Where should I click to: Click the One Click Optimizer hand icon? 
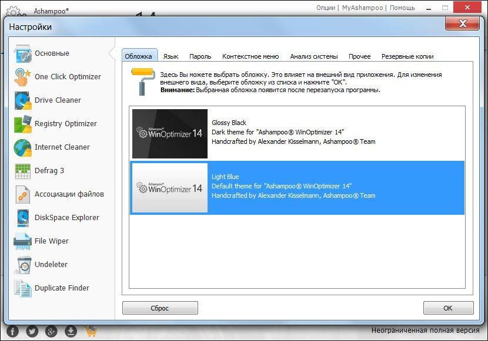click(23, 77)
